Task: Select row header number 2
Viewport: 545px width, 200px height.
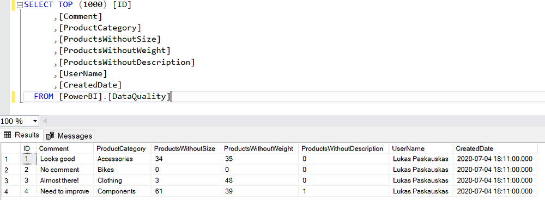Action: (10, 170)
